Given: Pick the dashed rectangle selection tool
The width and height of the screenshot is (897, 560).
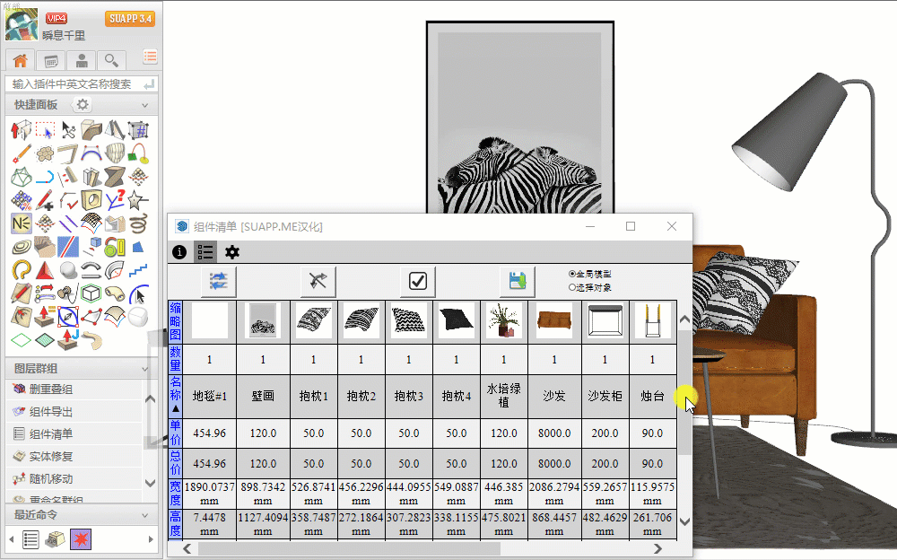Looking at the screenshot, I should [45, 130].
